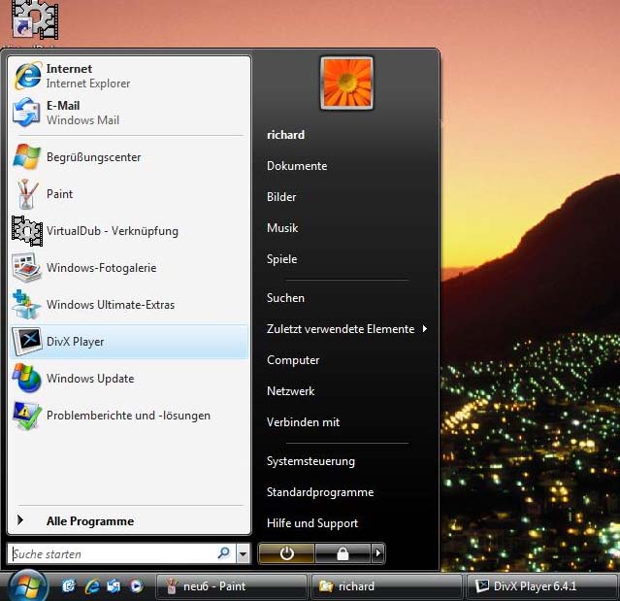
Task: Expand the Zuletzt verwendete Elemente submenu arrow
Action: point(425,329)
